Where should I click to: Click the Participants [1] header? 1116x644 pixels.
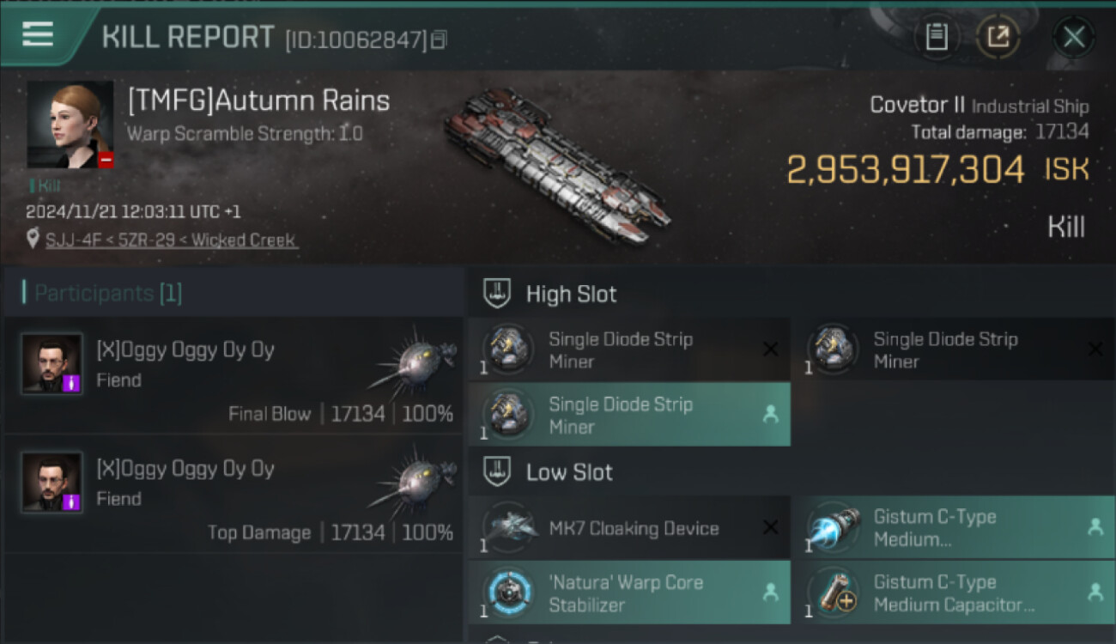coord(107,294)
